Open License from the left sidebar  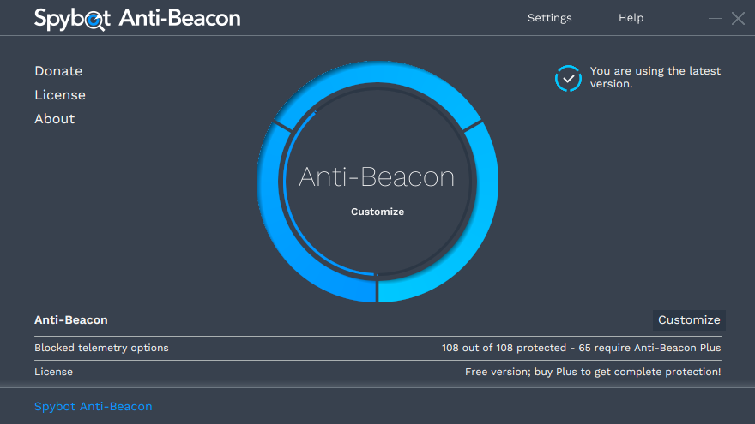pos(60,95)
